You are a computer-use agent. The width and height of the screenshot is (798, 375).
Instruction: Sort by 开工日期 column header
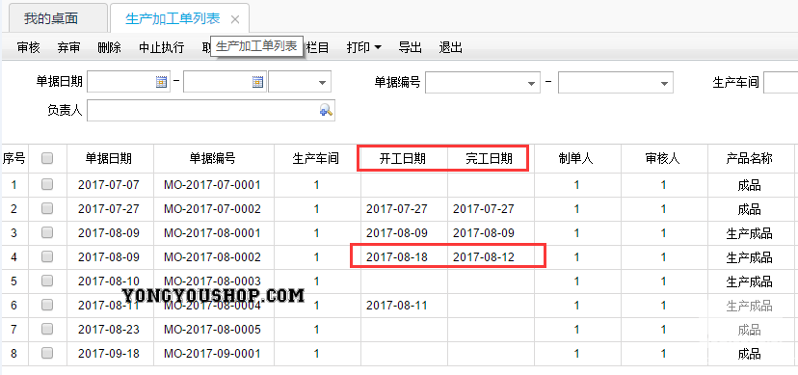pos(403,159)
